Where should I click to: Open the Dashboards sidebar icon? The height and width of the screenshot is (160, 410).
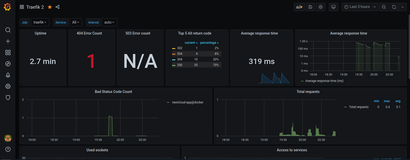pyautogui.click(x=8, y=52)
